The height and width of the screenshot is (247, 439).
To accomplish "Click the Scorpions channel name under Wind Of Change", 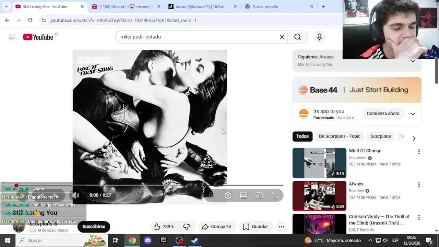I will click(x=357, y=158).
